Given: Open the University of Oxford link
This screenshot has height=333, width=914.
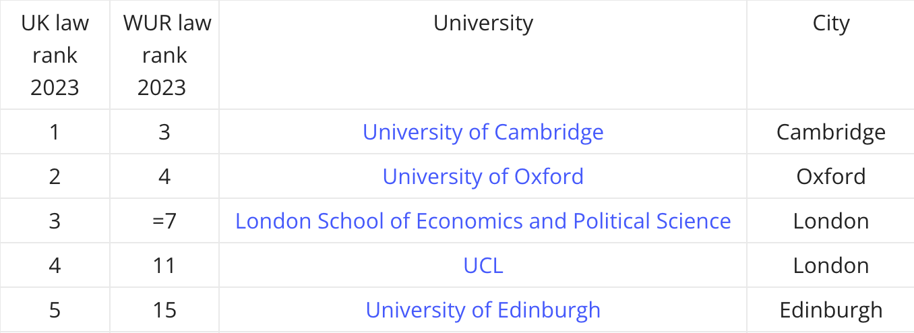Looking at the screenshot, I should 483,176.
